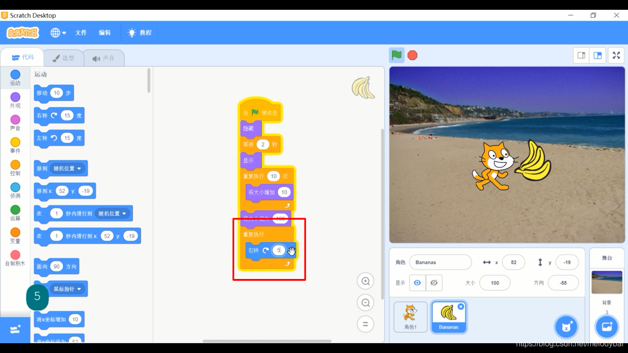628x353 pixels.
Task: Set the sprite to hidden with crossed eye
Action: (434, 283)
